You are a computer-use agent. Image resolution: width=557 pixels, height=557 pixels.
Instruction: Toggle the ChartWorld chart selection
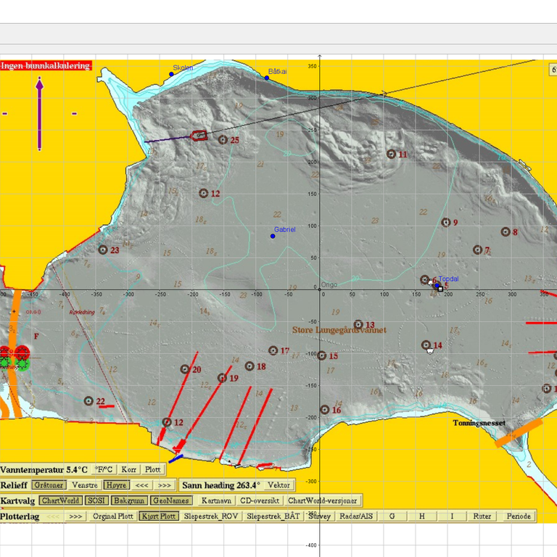60,500
